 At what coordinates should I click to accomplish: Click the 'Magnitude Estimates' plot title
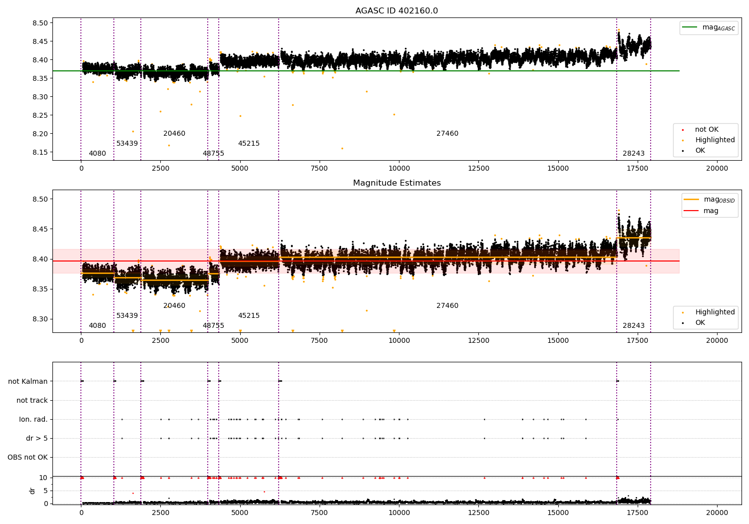[396, 183]
